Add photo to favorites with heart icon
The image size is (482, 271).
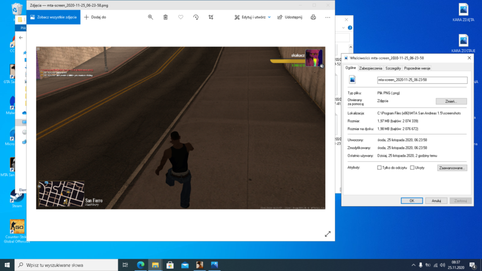pyautogui.click(x=181, y=17)
